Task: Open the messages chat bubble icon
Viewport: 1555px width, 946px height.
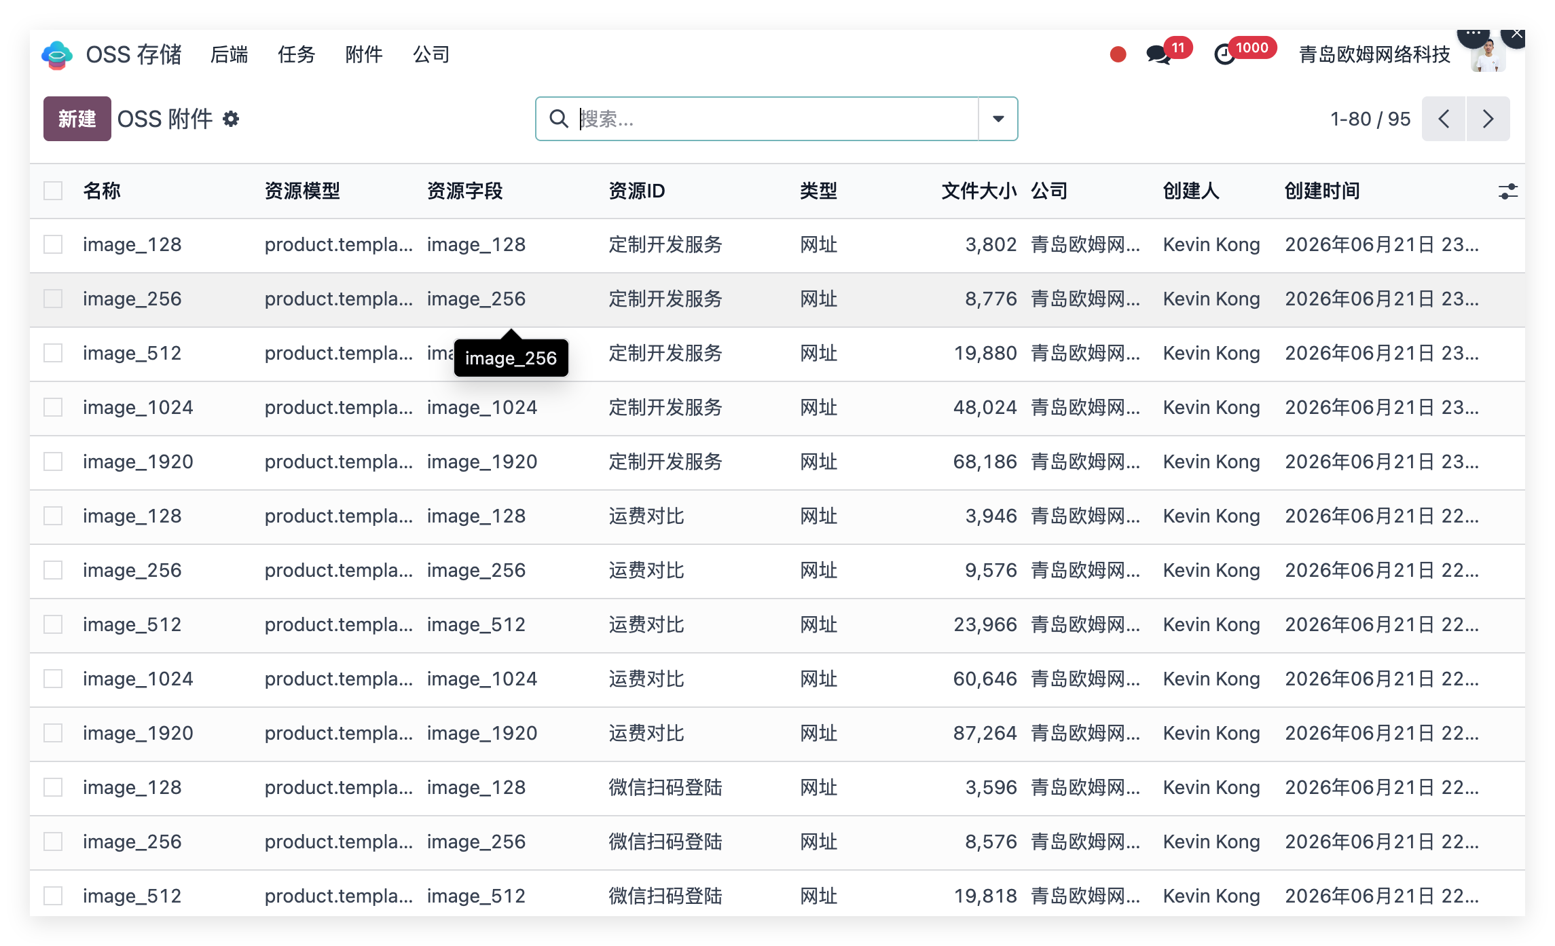Action: pyautogui.click(x=1158, y=54)
